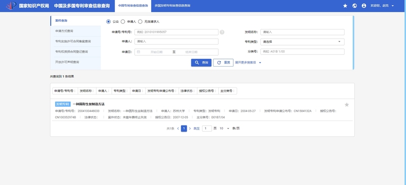Open the 专利类型 dropdown
Screen dimensions: 406x185
coord(302,42)
